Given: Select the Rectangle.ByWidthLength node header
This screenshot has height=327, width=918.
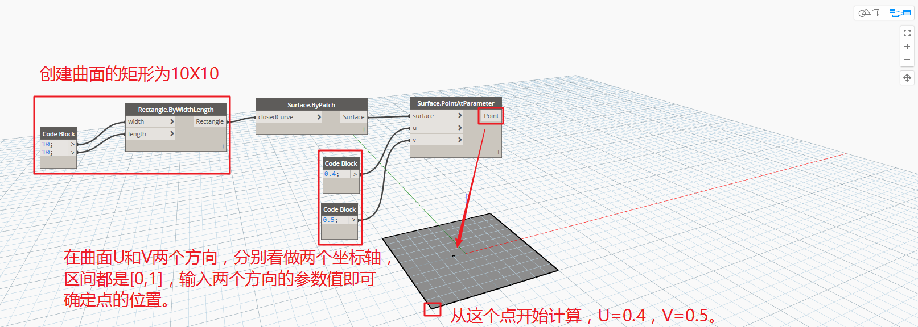Looking at the screenshot, I should tap(176, 110).
